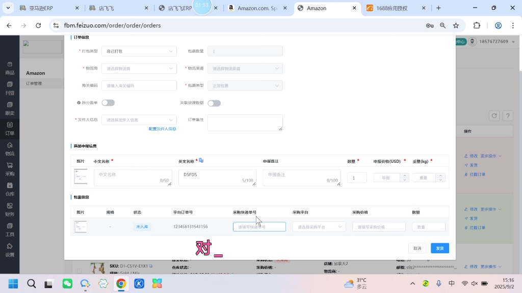Open the 采购平台 dropdown

pyautogui.click(x=319, y=227)
